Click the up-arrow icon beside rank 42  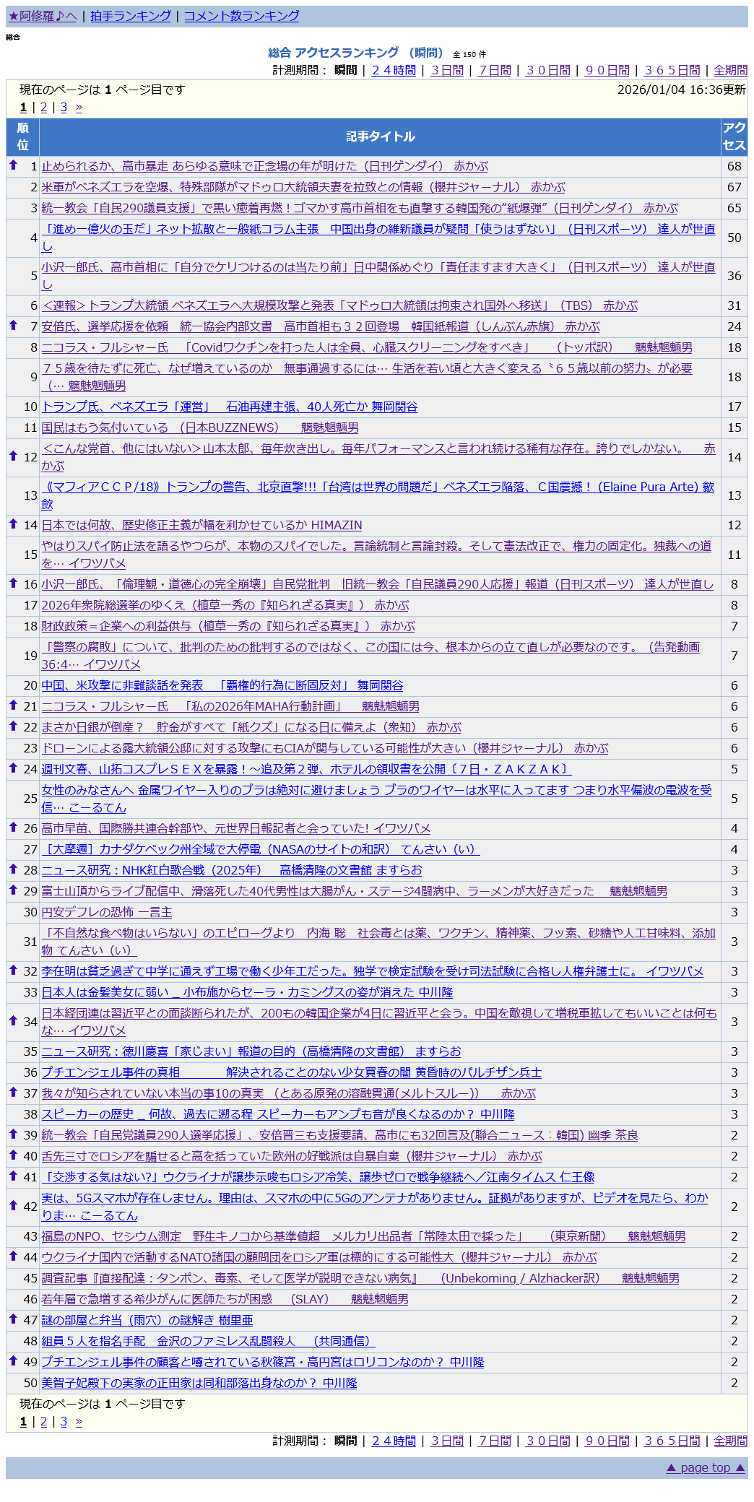(x=13, y=1205)
